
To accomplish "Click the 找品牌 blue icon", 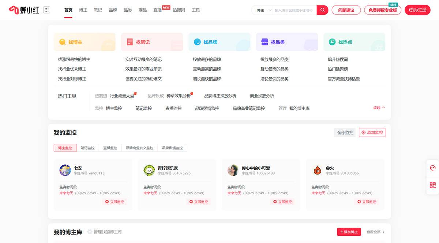I will [x=196, y=41].
